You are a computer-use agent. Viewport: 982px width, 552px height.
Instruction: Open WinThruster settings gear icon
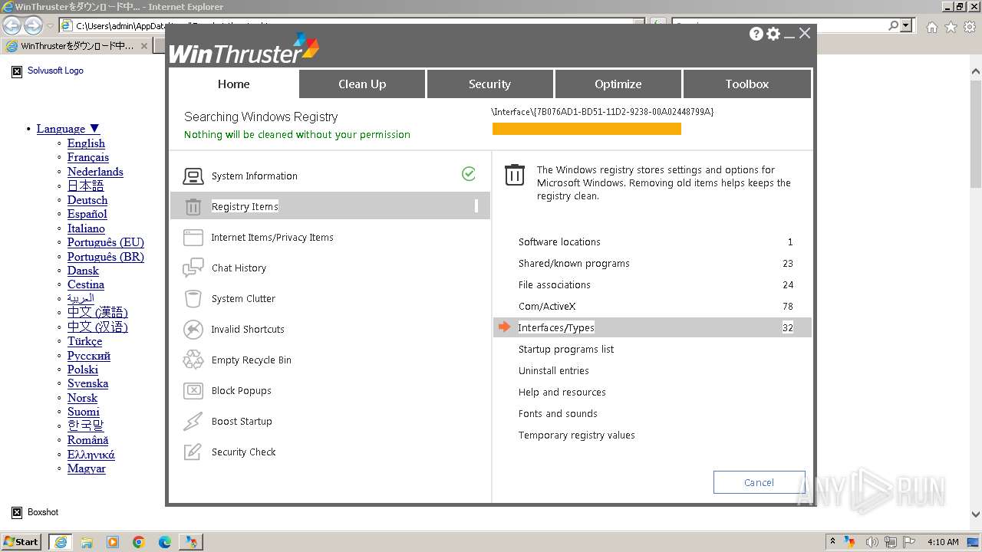[773, 34]
